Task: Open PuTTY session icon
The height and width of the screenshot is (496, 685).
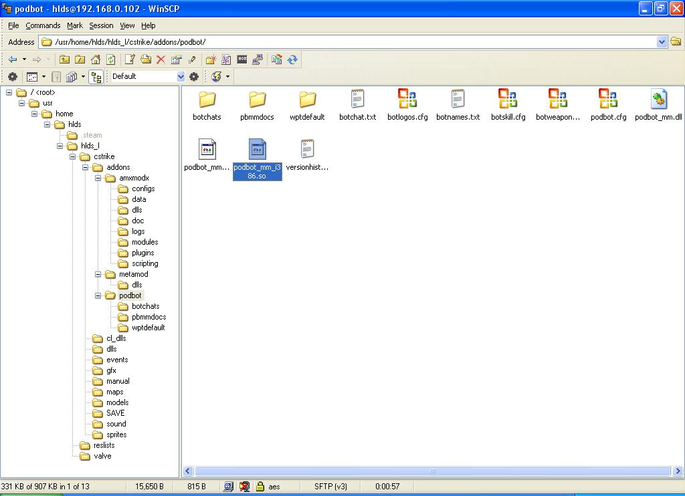Action: click(x=258, y=59)
